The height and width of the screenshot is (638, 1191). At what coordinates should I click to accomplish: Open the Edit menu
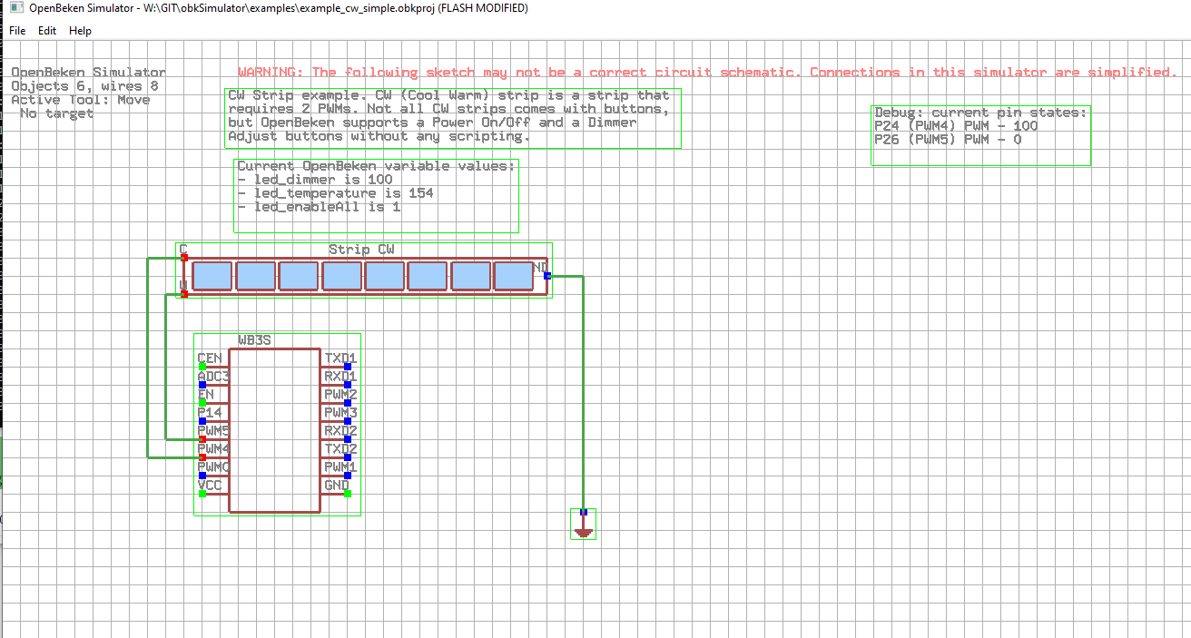pos(47,31)
